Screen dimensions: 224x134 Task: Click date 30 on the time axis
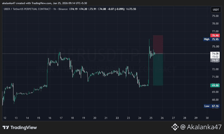pos(207,118)
